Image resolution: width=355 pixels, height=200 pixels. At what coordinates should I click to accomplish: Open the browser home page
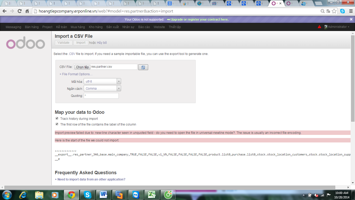(x=27, y=11)
